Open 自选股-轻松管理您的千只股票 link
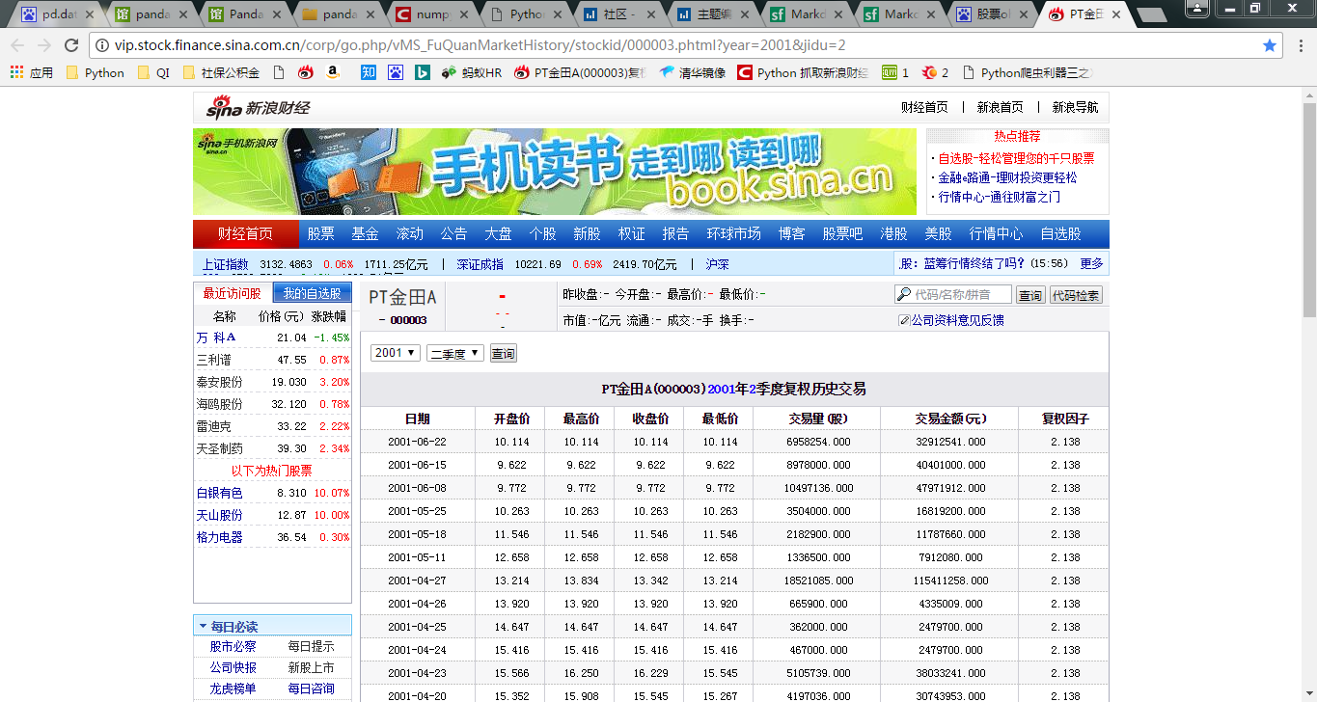 pos(1016,158)
